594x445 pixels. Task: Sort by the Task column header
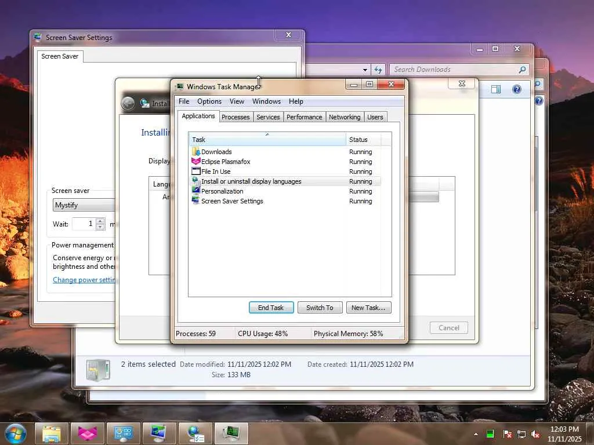click(267, 140)
